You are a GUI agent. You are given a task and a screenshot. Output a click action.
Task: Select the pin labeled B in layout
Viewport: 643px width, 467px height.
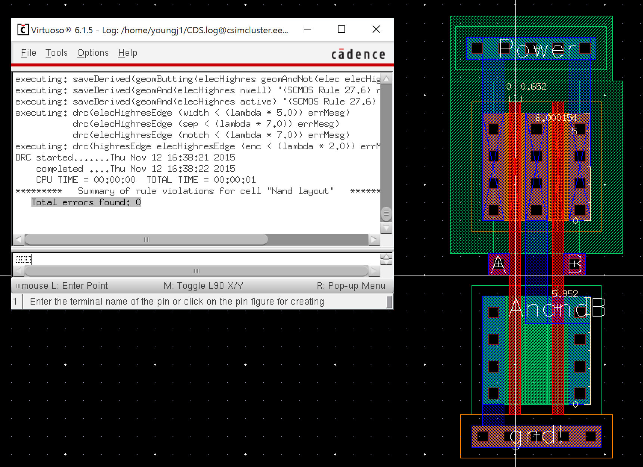point(574,264)
